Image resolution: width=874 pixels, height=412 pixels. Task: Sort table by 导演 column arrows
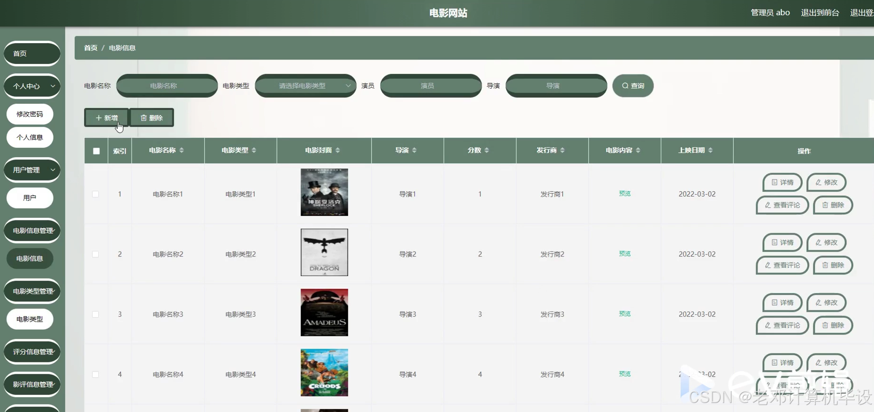pos(414,150)
